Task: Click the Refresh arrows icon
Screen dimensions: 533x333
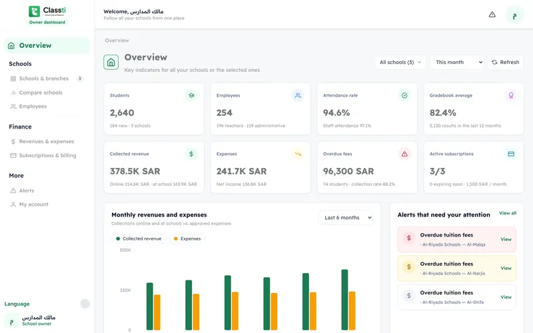Action: click(x=494, y=62)
